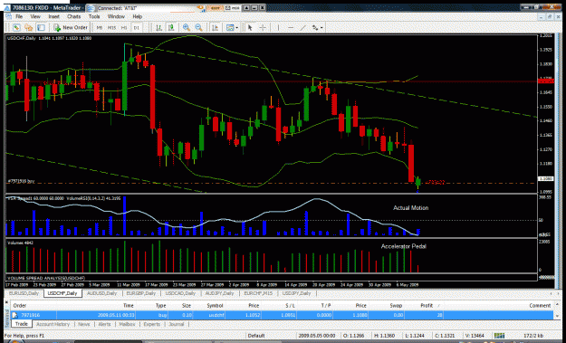
Task: Open the View menu
Action: (x=35, y=16)
